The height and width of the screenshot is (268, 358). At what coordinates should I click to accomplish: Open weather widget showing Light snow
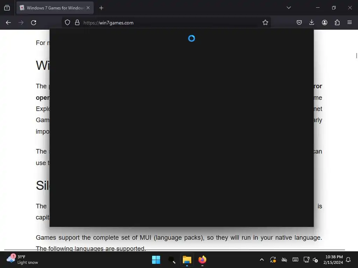click(22, 260)
